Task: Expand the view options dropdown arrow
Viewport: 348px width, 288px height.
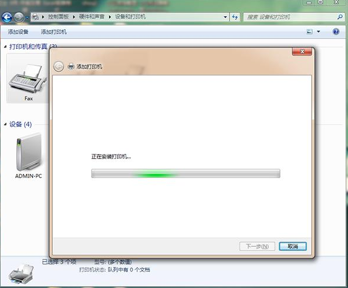Action: pos(319,32)
